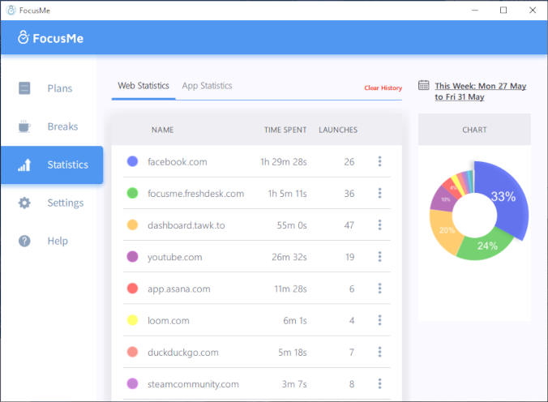Sort by NAME column header
The image size is (548, 402).
pos(162,130)
